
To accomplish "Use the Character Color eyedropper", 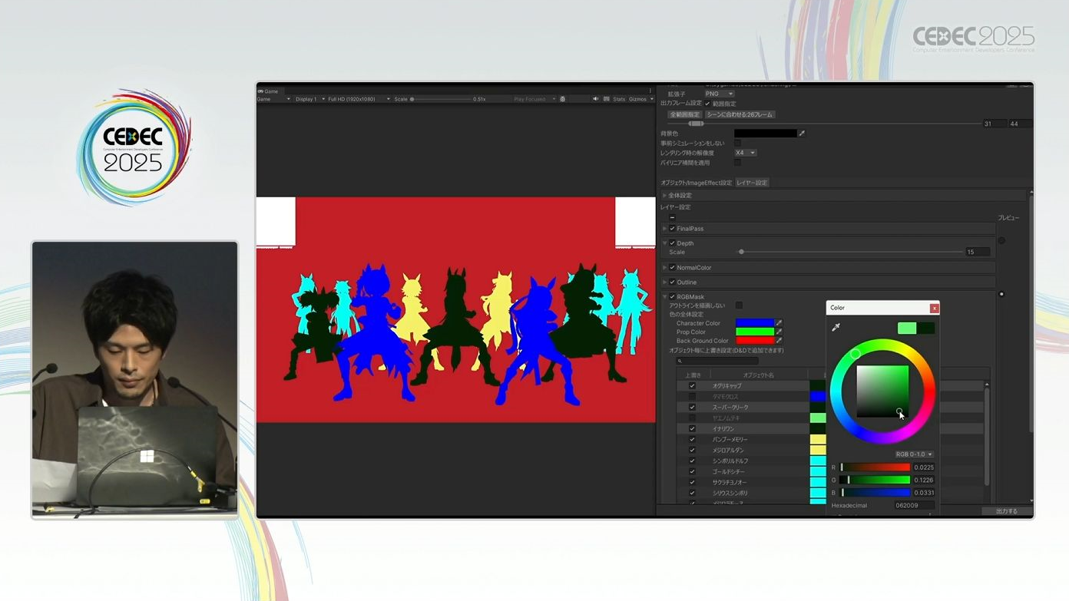I will tap(779, 323).
